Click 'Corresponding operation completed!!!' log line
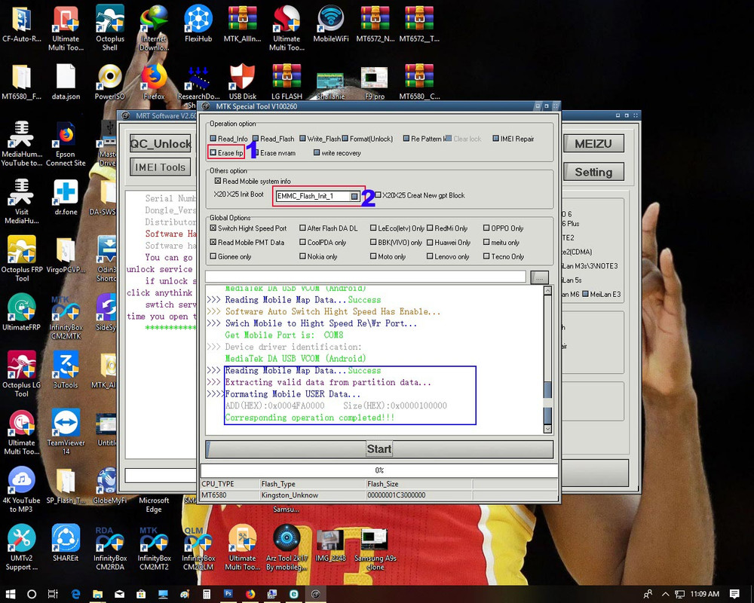754x603 pixels. pyautogui.click(x=310, y=418)
